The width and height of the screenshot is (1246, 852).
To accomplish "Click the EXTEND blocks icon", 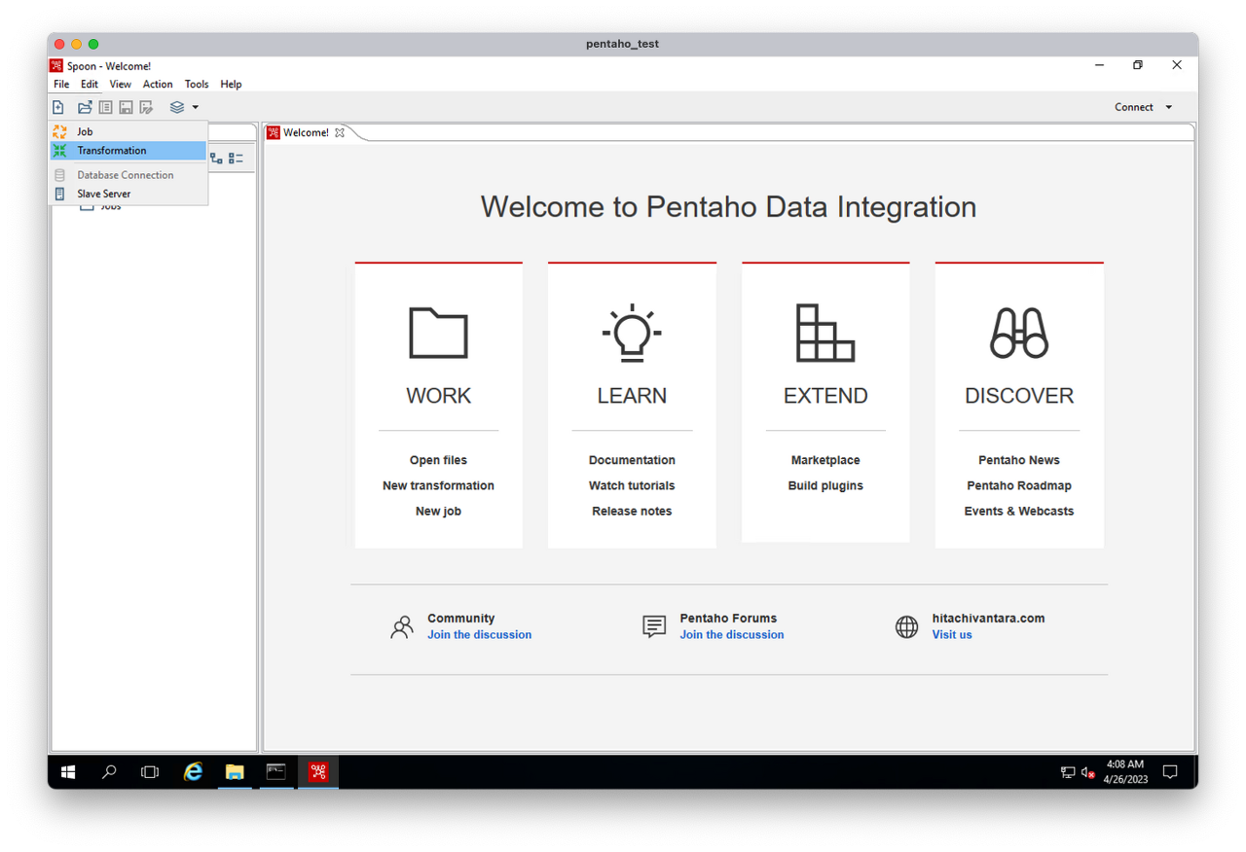I will (825, 333).
